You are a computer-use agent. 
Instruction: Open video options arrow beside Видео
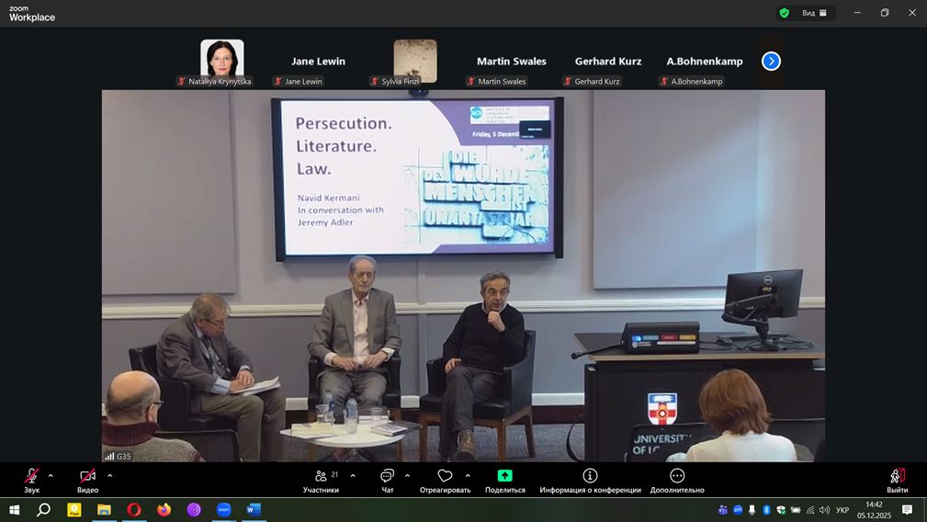[x=110, y=475]
